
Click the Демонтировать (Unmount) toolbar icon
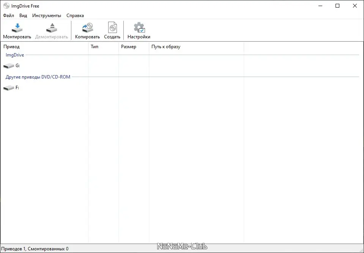(x=52, y=28)
